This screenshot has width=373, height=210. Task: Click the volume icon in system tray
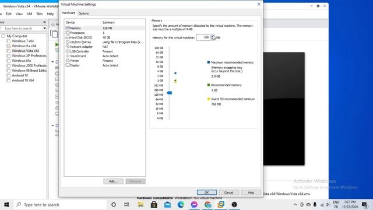tap(328, 205)
